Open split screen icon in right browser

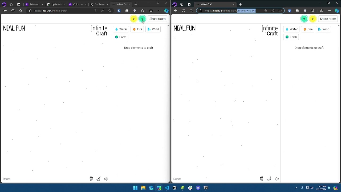click(x=322, y=11)
